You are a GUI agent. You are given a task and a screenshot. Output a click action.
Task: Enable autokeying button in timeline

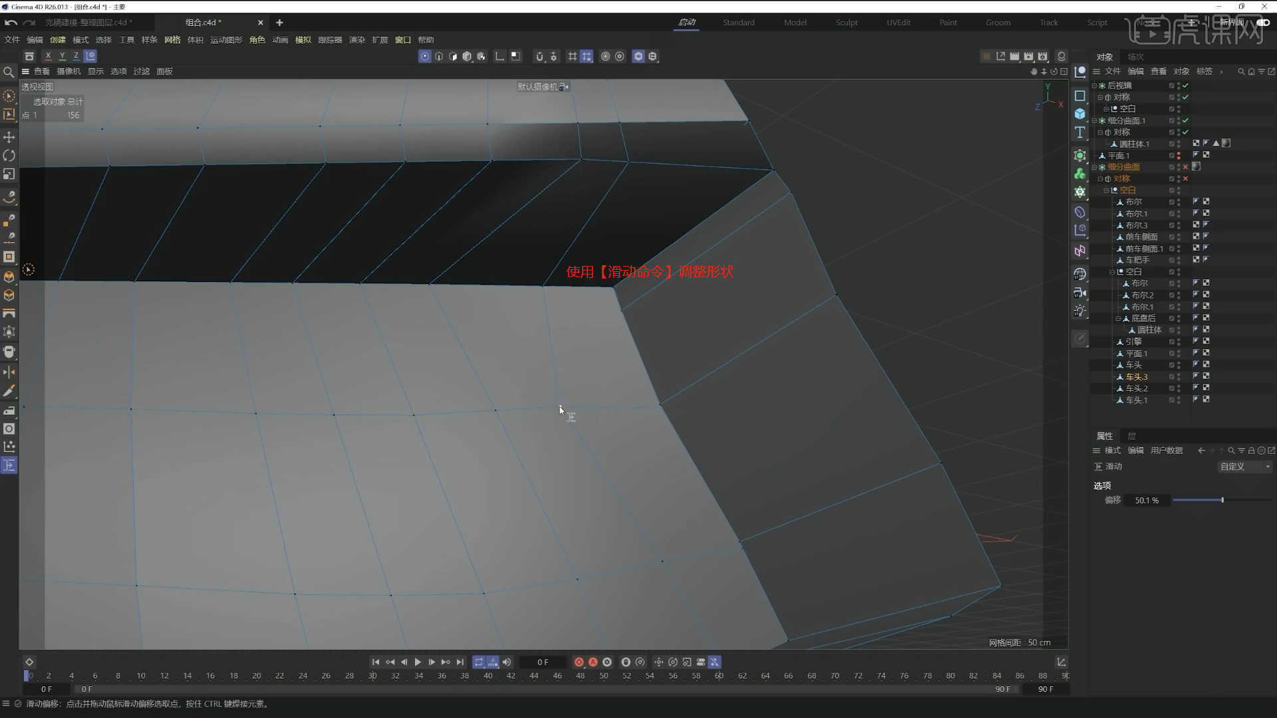click(593, 662)
